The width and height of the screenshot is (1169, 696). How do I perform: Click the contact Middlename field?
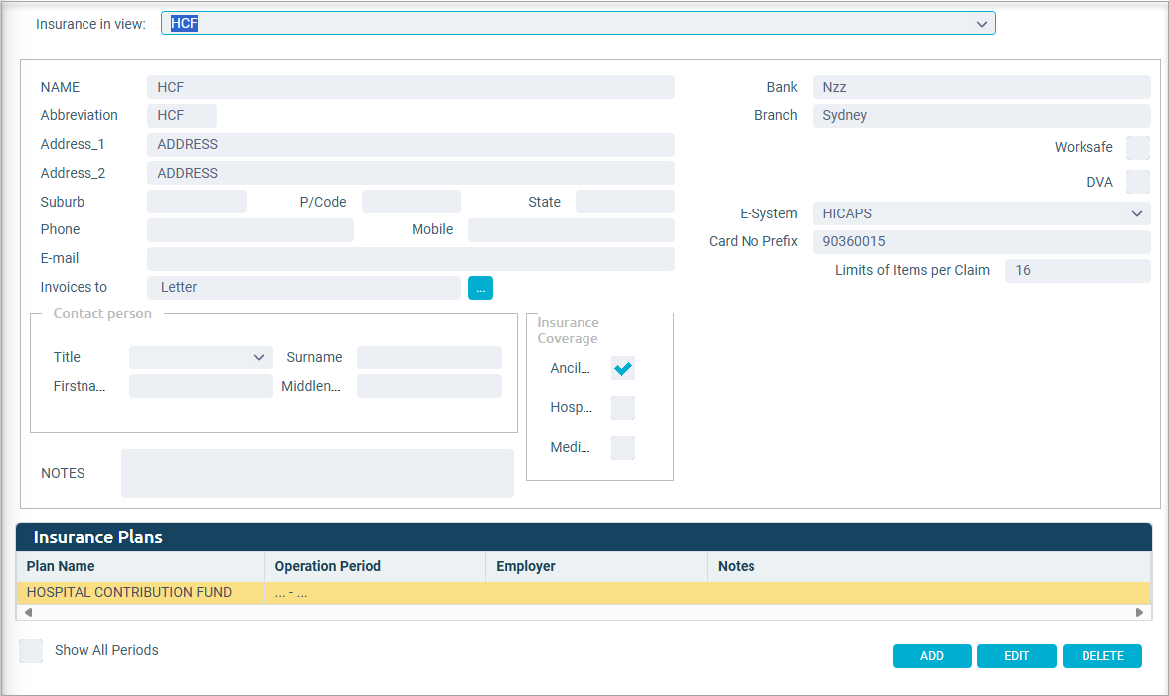(x=429, y=386)
